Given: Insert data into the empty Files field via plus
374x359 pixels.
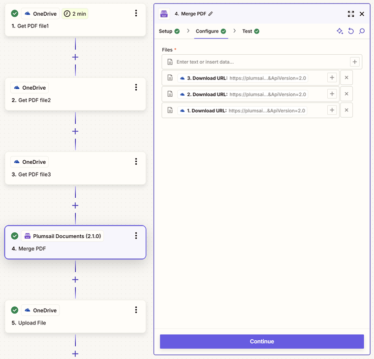Looking at the screenshot, I should (355, 62).
